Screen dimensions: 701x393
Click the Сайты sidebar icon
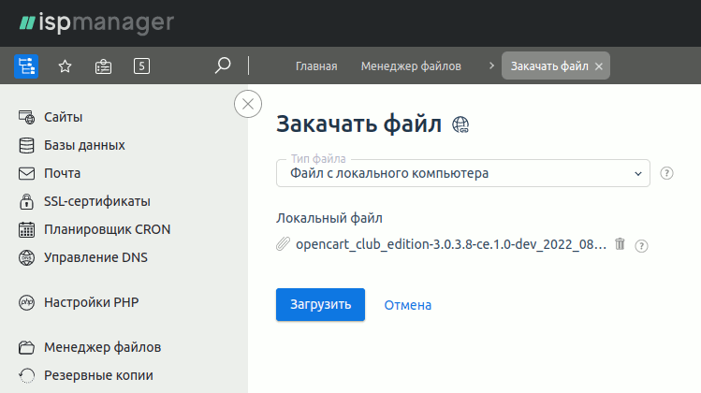pos(26,117)
